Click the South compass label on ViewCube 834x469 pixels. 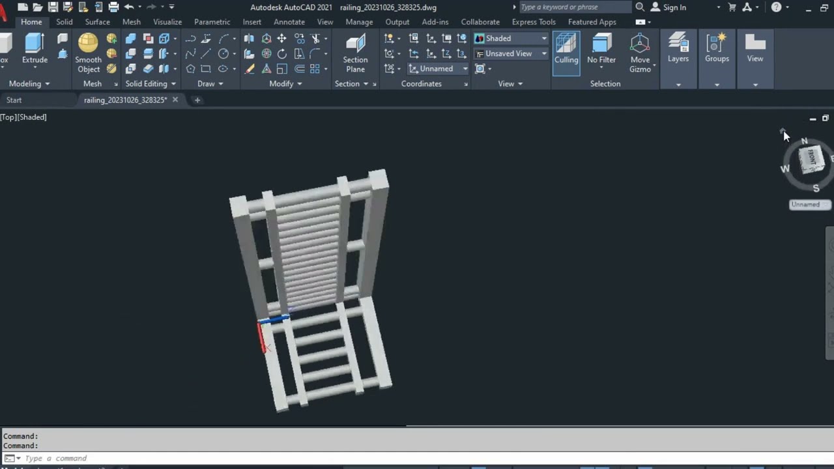(816, 188)
